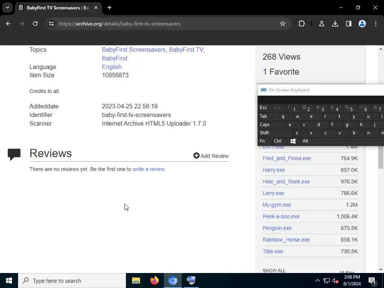Image resolution: width=384 pixels, height=288 pixels.
Task: Click the z key on On-Screen Keyboard
Action: coord(300,133)
